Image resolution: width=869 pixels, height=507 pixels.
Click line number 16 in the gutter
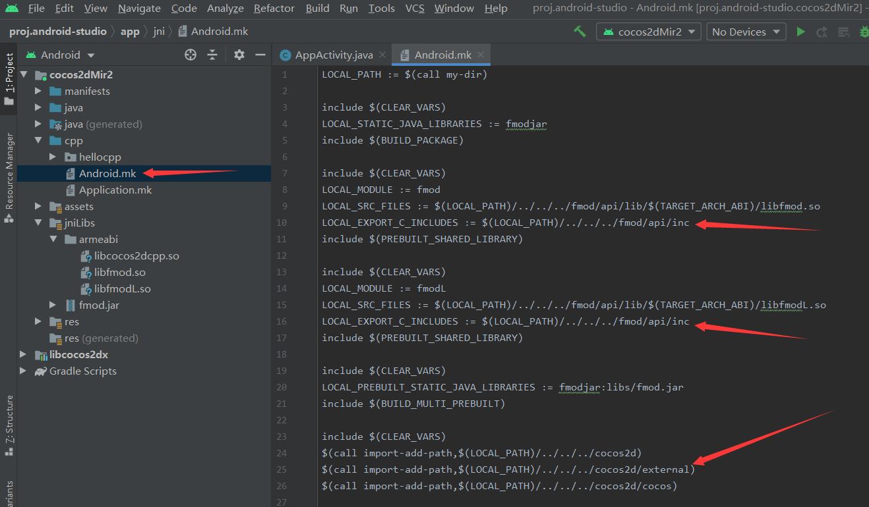pos(282,322)
